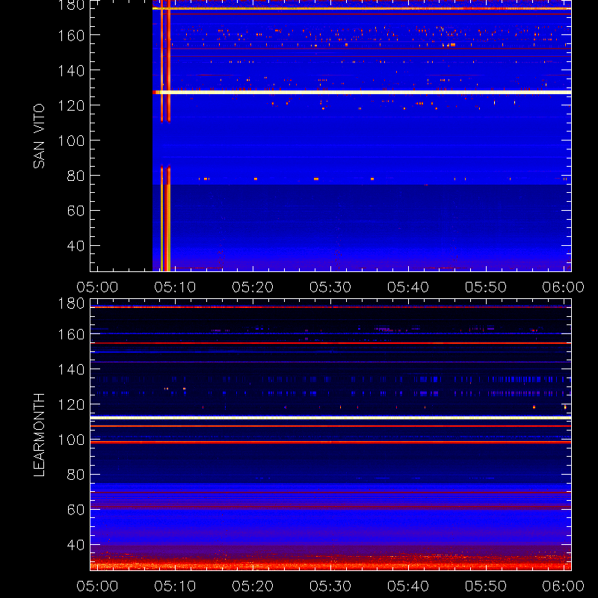Click 05:00 time label under LEARMONTH plot
The image size is (598, 598).
pyautogui.click(x=97, y=586)
